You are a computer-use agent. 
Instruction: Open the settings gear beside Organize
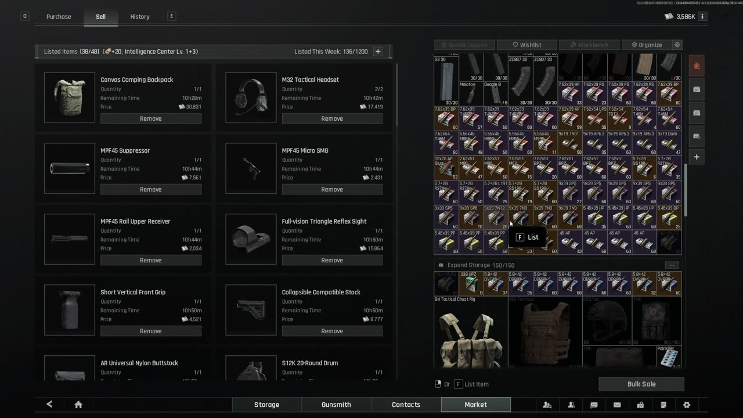point(677,45)
